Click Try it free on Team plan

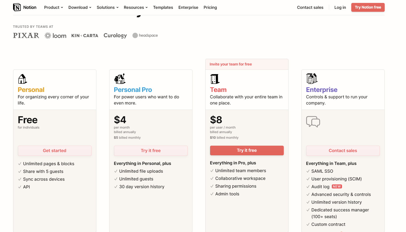click(x=247, y=150)
